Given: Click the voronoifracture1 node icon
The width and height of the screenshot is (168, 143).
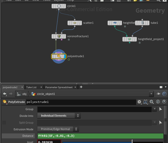Looking at the screenshot, I should point(59,36).
